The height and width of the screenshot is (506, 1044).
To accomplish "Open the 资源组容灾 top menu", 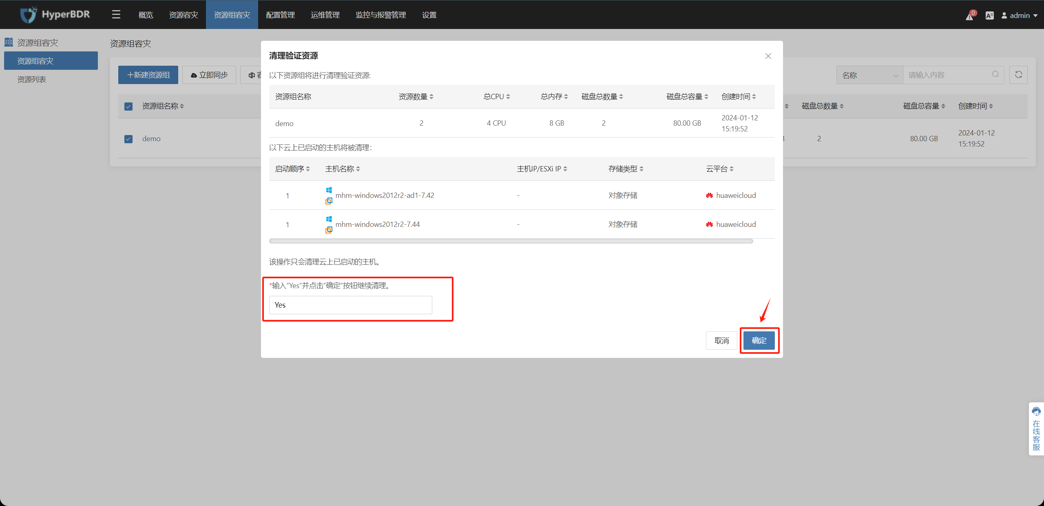I will [232, 15].
